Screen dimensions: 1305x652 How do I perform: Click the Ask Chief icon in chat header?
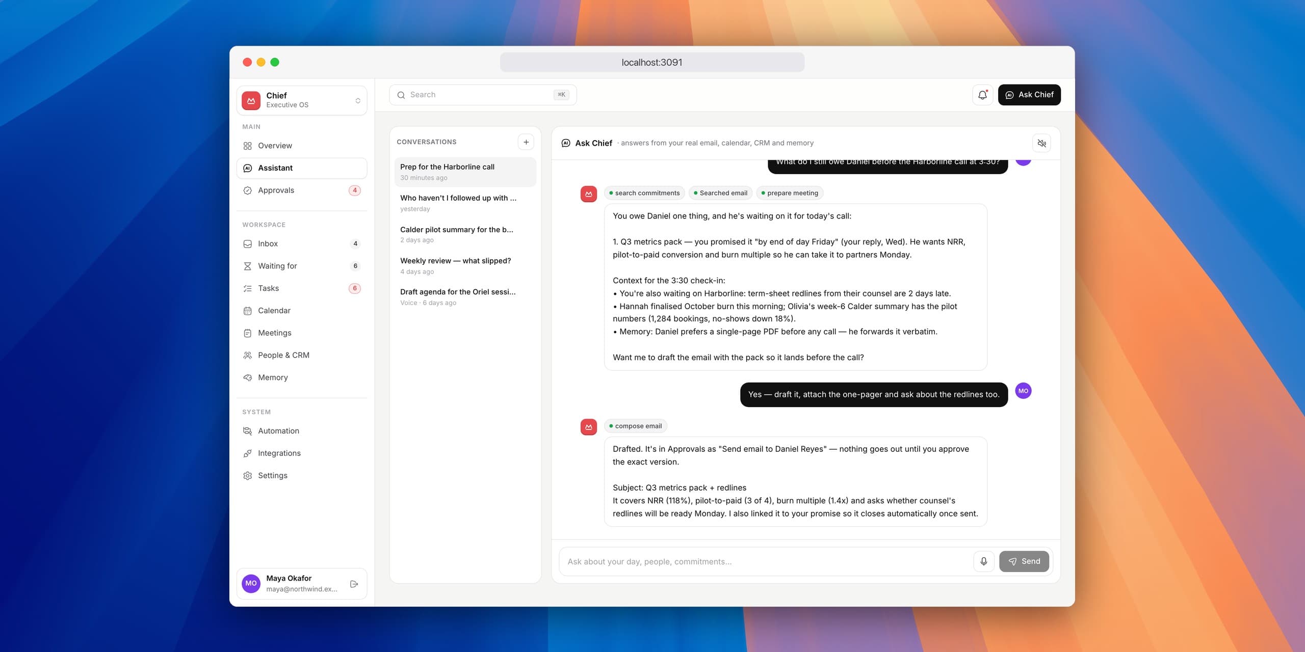pyautogui.click(x=566, y=143)
